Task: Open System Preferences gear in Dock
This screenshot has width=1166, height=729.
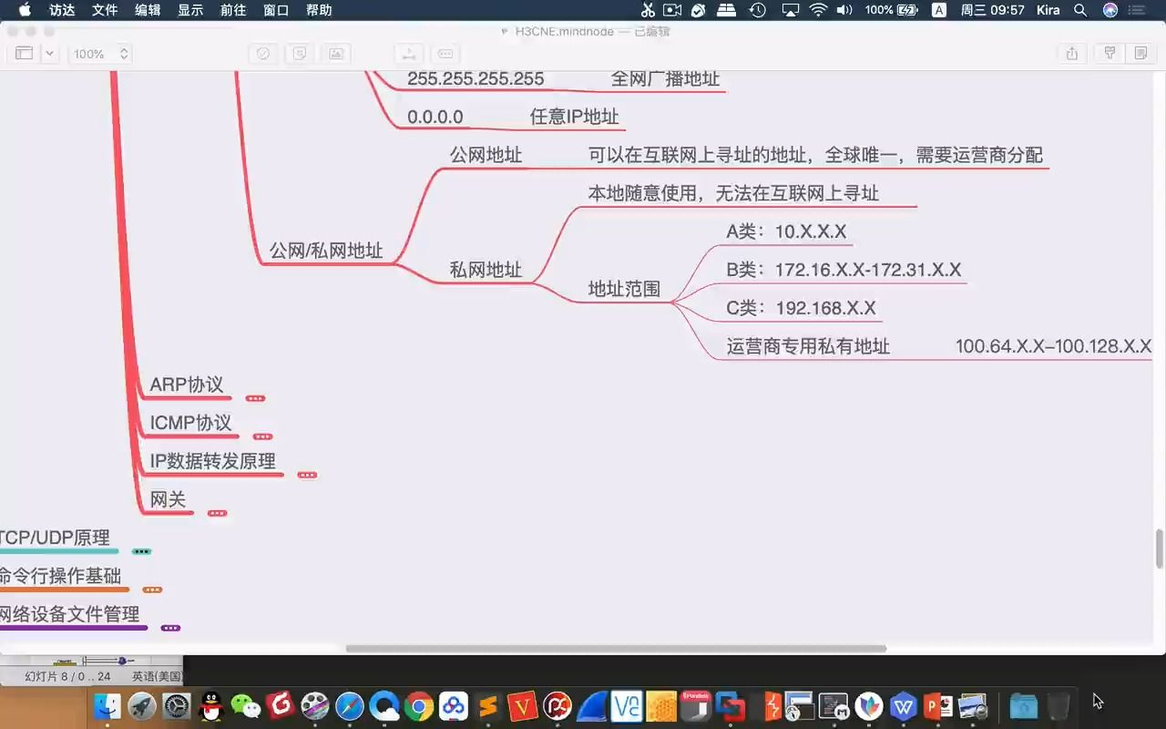Action: (177, 706)
